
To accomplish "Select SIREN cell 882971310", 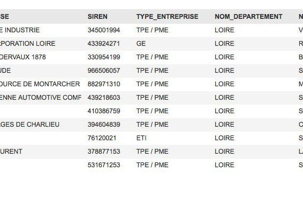I will point(104,84).
